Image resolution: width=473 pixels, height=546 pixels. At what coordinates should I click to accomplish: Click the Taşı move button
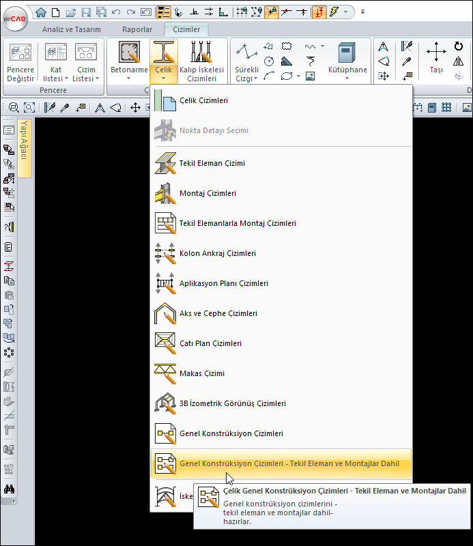click(436, 57)
